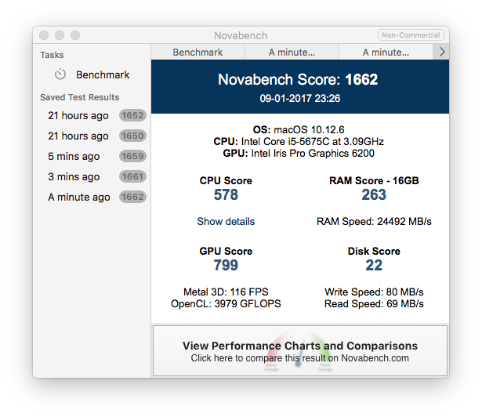Click the 1662 score badge in sidebar
The image size is (482, 417).
(x=132, y=197)
